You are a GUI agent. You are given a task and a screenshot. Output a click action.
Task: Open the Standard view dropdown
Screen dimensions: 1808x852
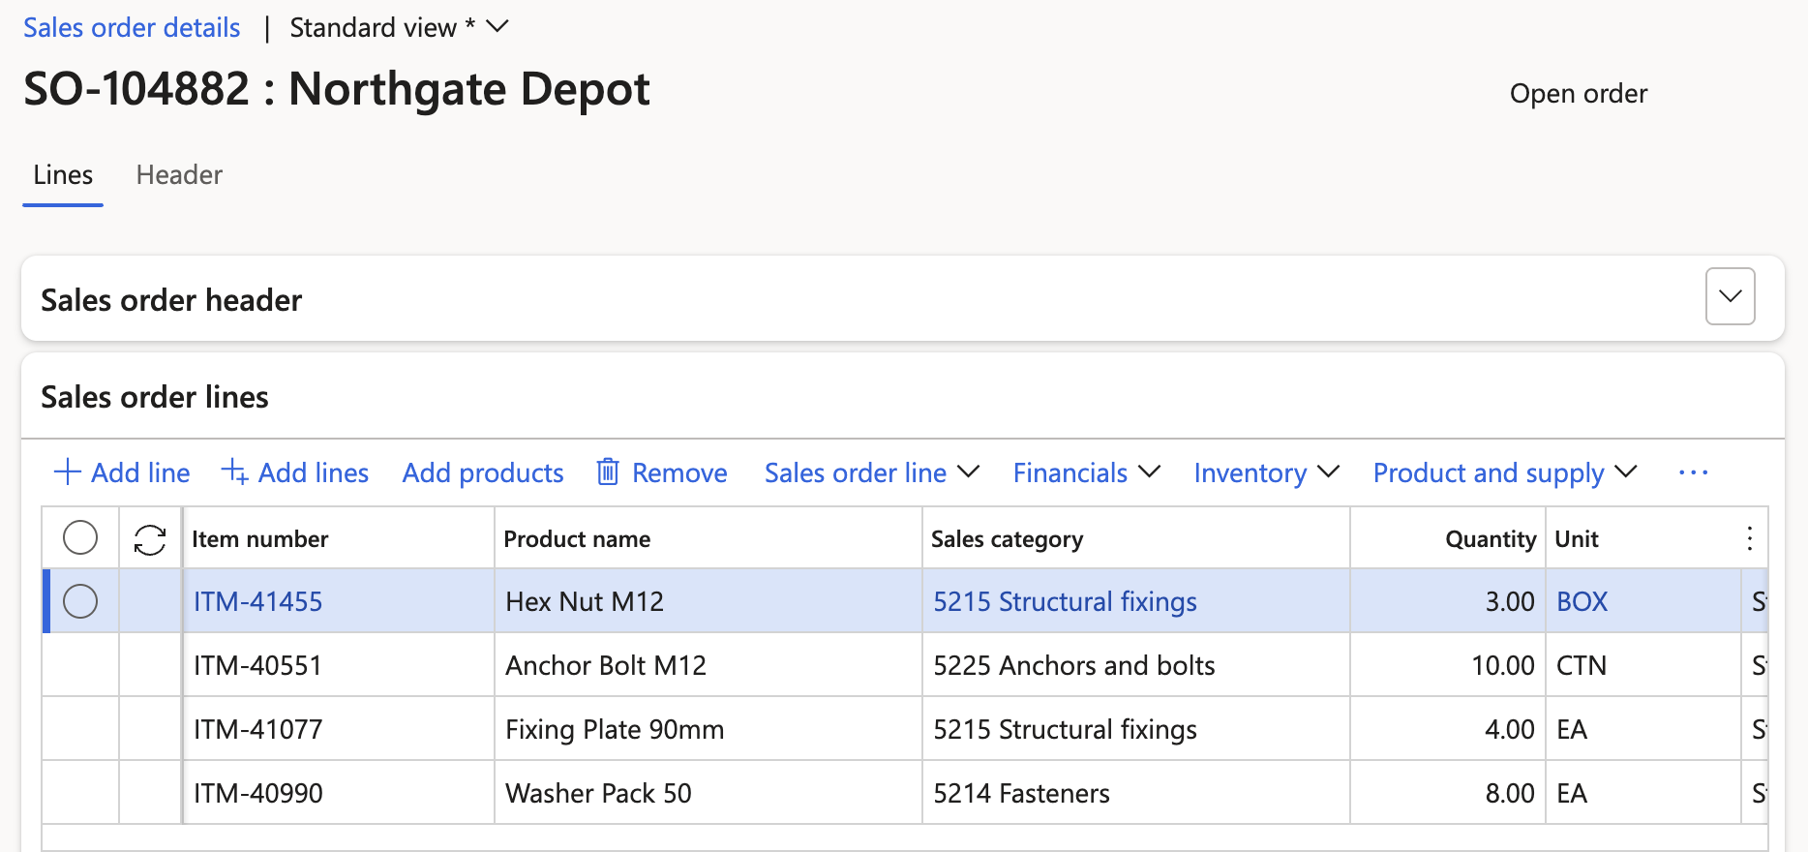(399, 27)
